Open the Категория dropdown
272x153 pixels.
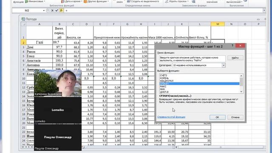[x=224, y=65]
